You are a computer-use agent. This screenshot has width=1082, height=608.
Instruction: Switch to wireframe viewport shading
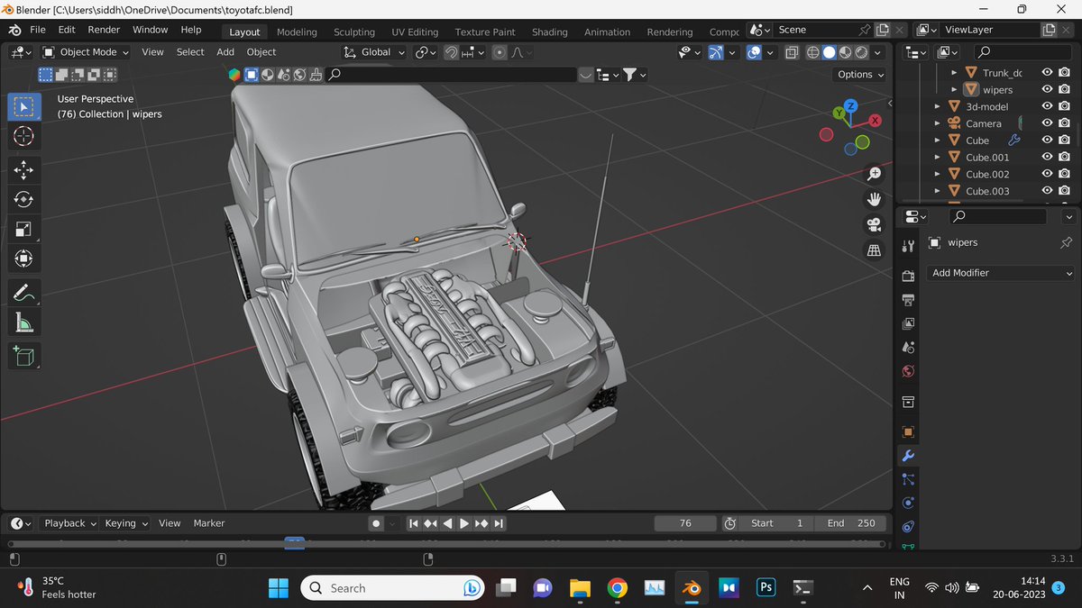point(812,52)
